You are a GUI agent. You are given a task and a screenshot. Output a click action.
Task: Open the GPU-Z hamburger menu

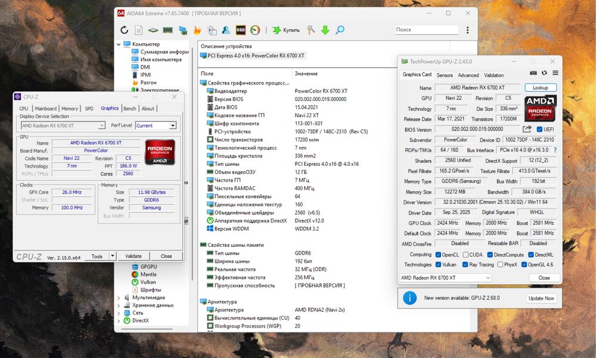click(555, 73)
